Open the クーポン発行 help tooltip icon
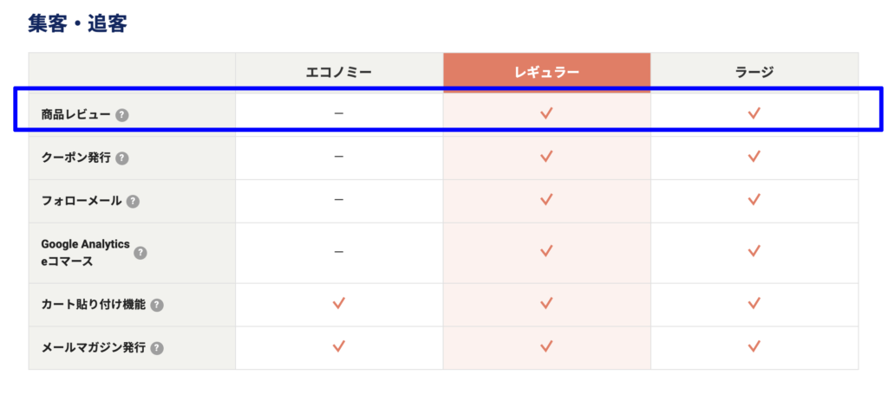This screenshot has height=394, width=888. (121, 158)
